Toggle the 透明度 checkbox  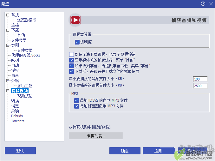pos(77,42)
